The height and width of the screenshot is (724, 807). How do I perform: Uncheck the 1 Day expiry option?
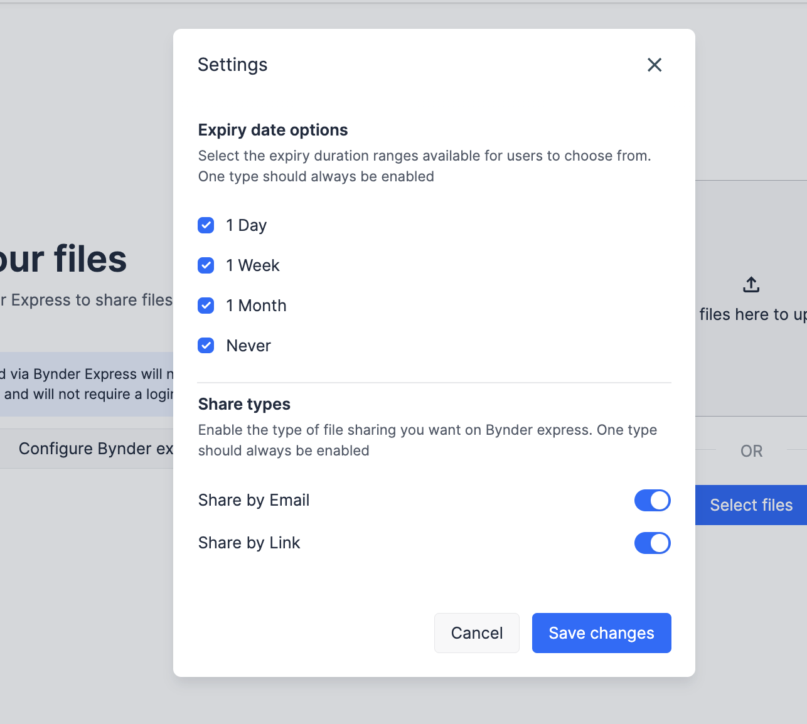(x=206, y=225)
